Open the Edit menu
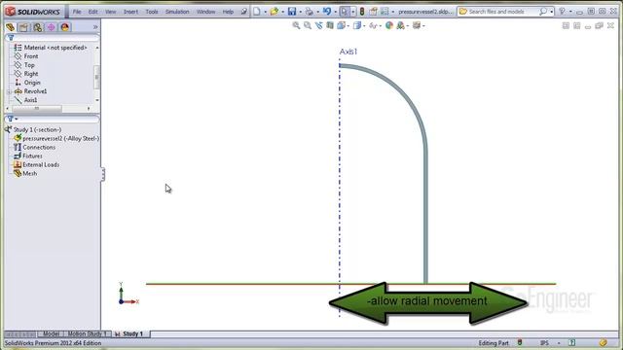This screenshot has height=350, width=623. point(93,12)
